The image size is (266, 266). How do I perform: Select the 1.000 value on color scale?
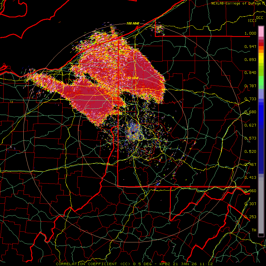click(250, 33)
